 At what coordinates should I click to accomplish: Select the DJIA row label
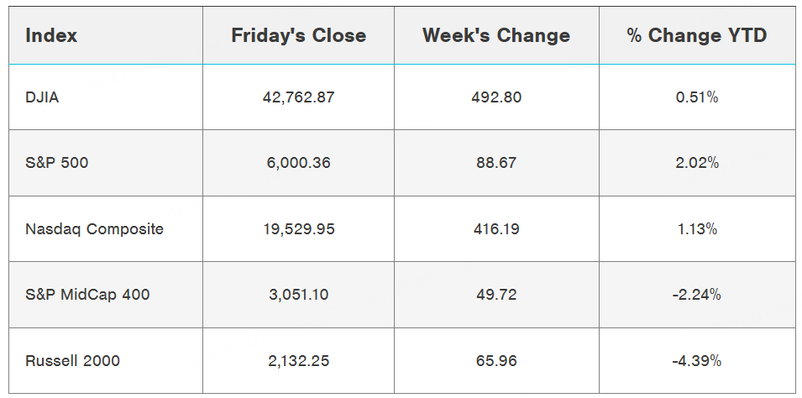(42, 97)
